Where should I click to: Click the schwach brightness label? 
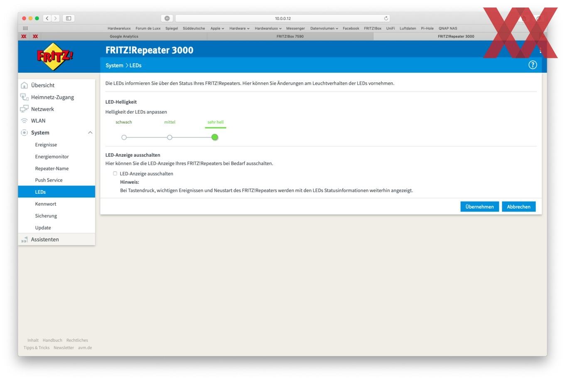pyautogui.click(x=124, y=122)
